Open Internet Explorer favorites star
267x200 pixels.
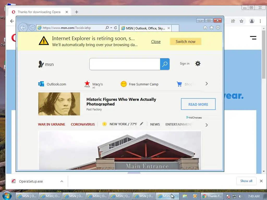point(211,28)
